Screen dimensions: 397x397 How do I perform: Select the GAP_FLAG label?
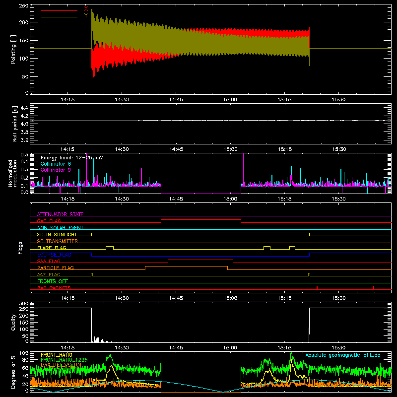click(49, 221)
